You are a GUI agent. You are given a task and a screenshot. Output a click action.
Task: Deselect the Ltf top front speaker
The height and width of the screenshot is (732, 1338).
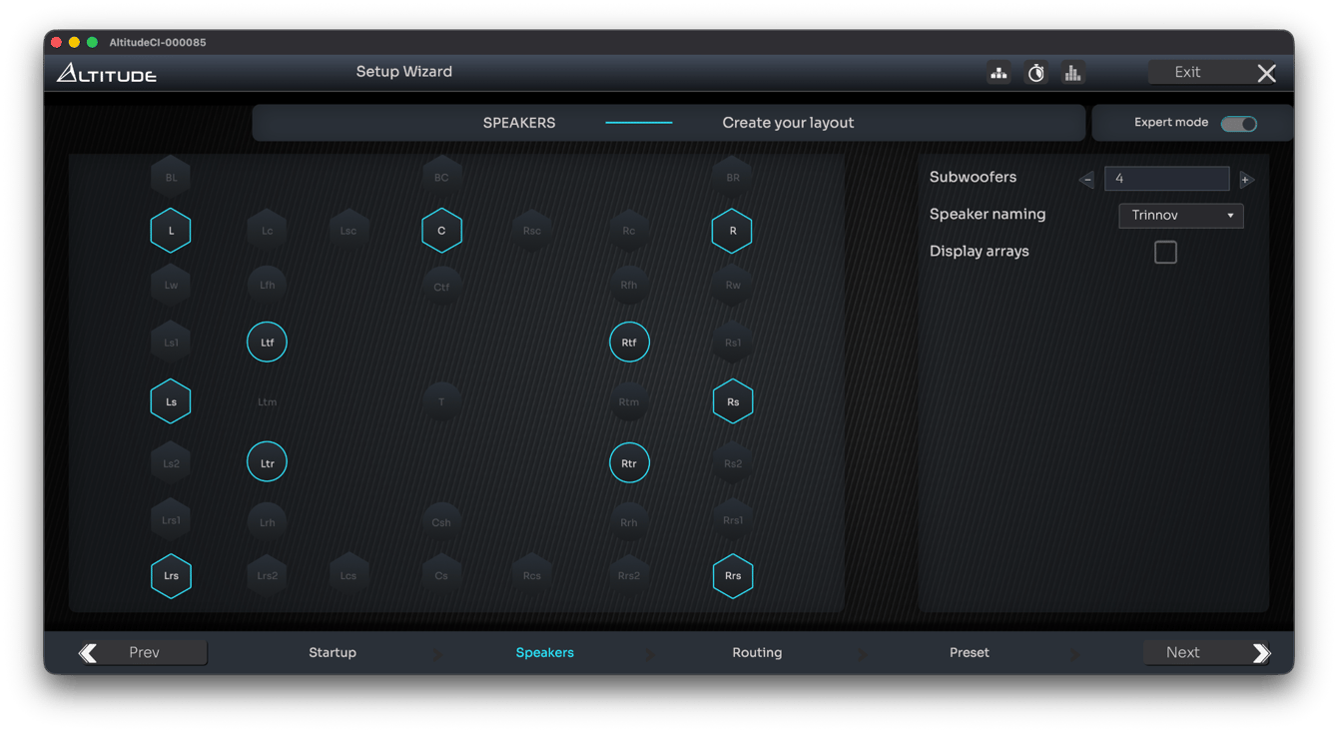point(267,343)
